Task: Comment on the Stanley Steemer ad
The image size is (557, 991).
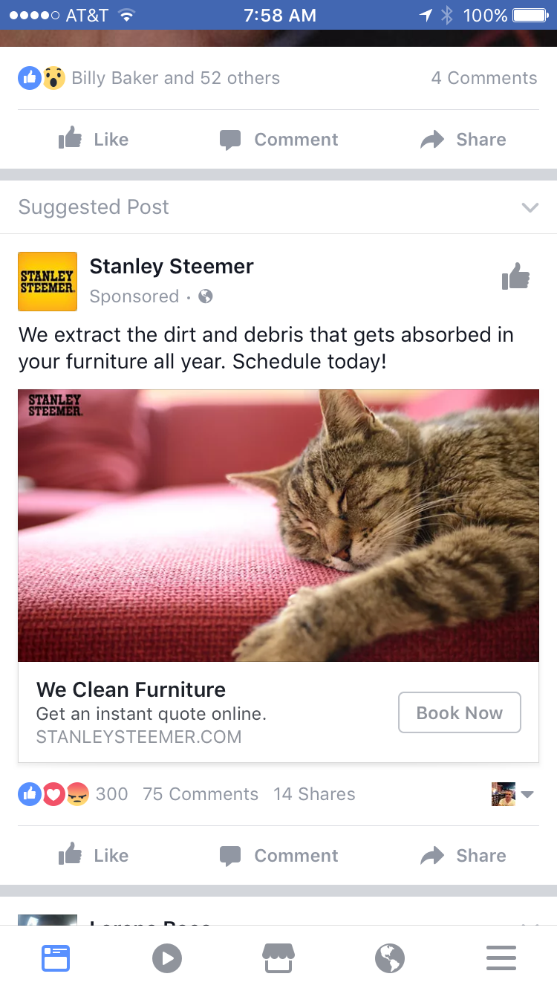Action: [279, 856]
